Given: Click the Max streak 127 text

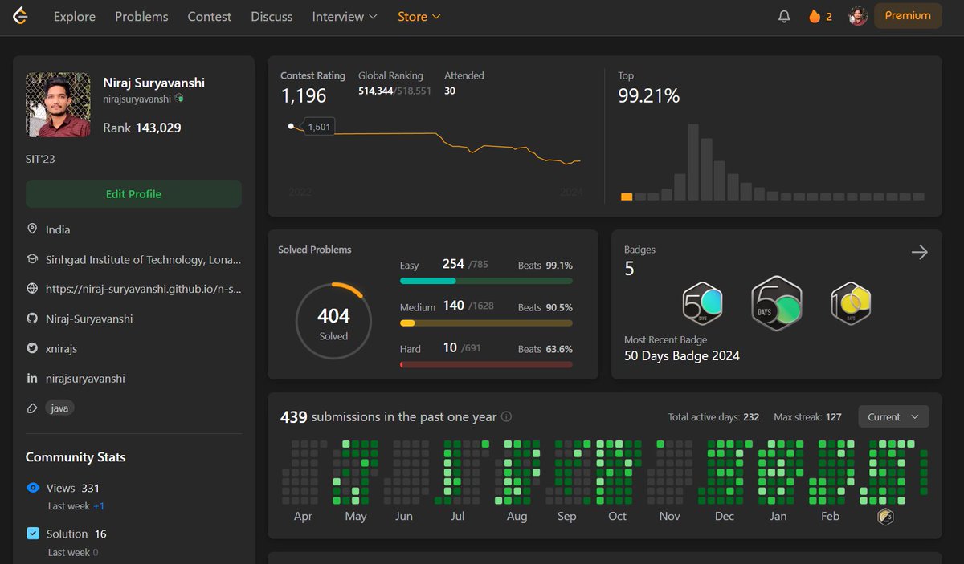Looking at the screenshot, I should [x=807, y=417].
